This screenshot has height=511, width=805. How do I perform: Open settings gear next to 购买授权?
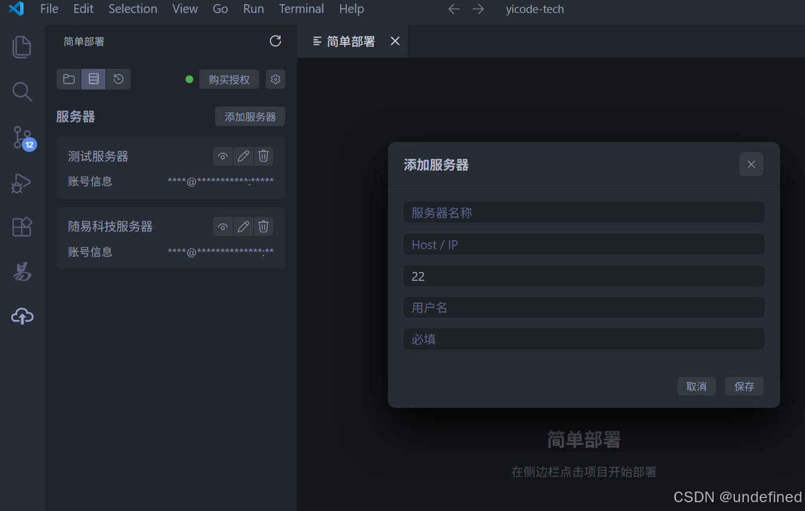tap(275, 79)
